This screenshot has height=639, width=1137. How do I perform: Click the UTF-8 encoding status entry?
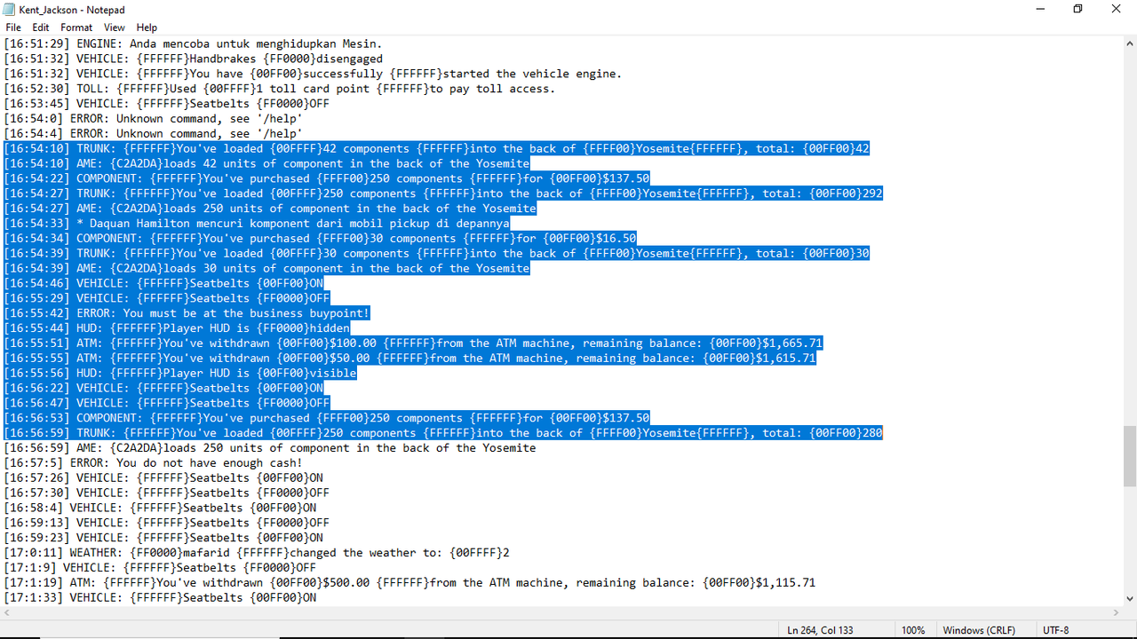pyautogui.click(x=1056, y=630)
